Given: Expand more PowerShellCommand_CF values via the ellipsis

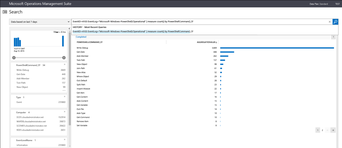Looking at the screenshot, I should (x=63, y=90).
